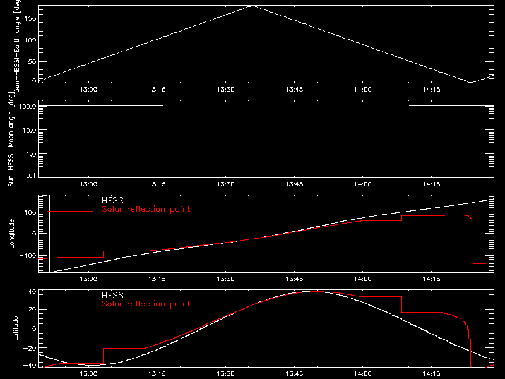Click the vertical white line in Longitude plot

click(x=50, y=234)
